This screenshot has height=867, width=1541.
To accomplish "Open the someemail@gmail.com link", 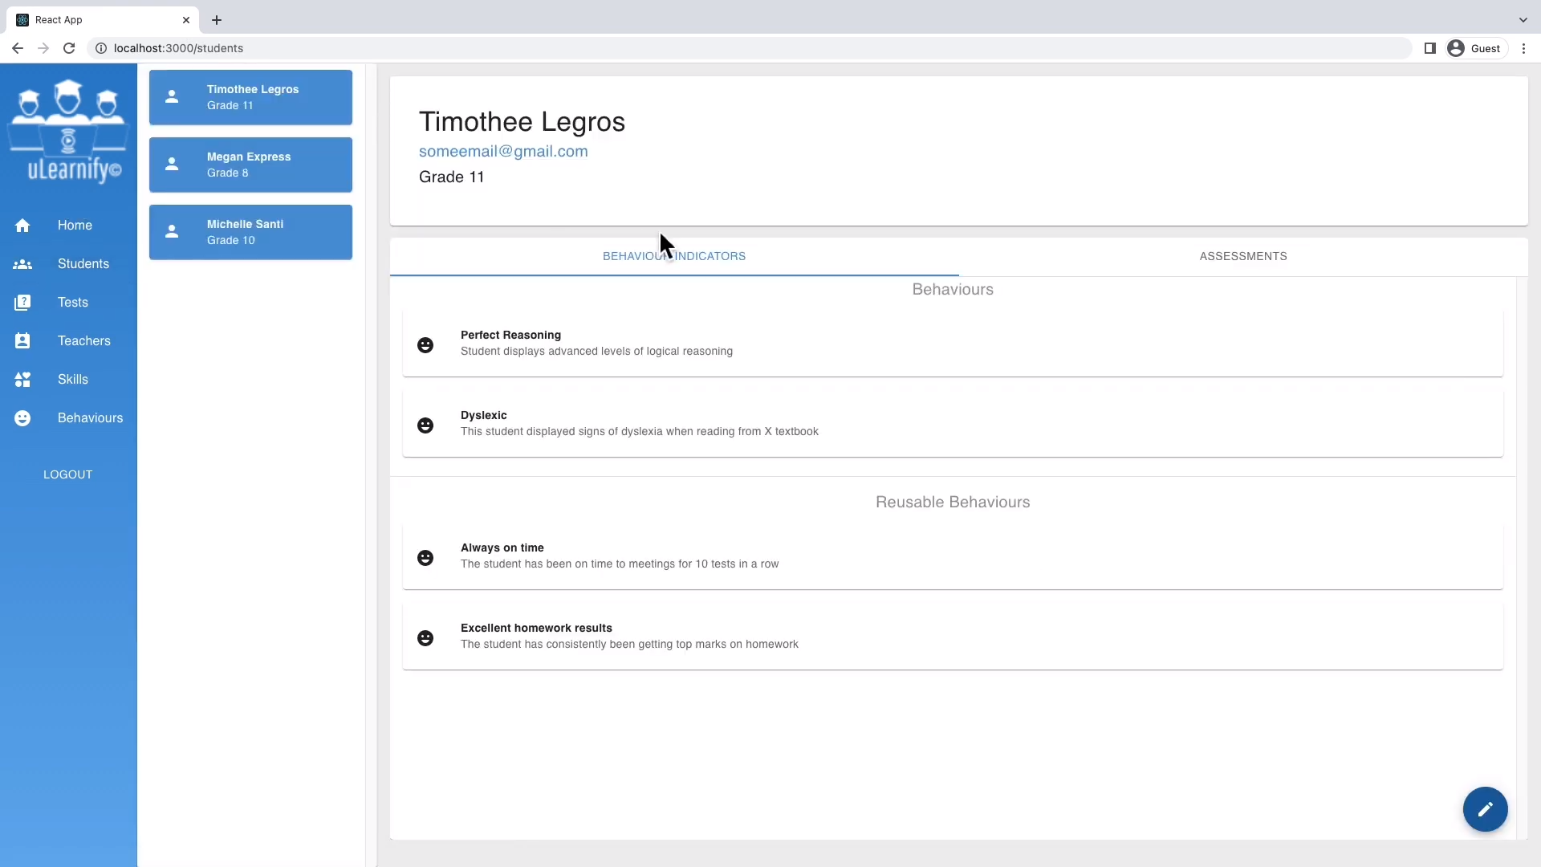I will coord(503,151).
